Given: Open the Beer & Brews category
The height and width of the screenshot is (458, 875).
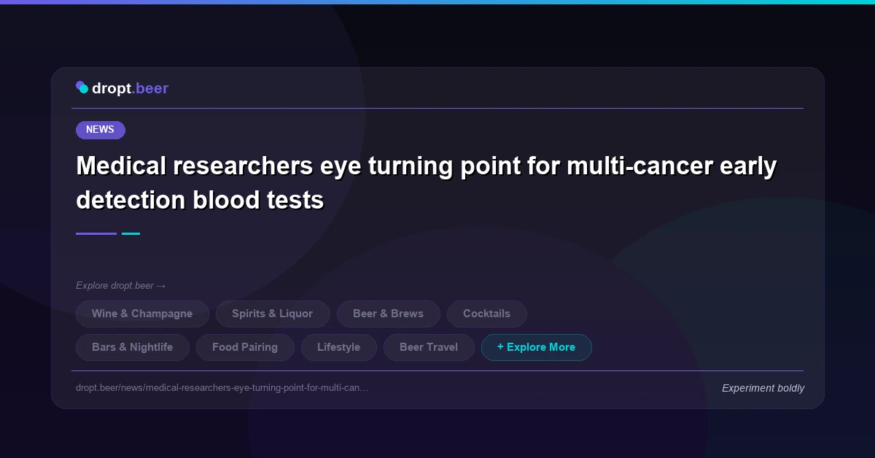Looking at the screenshot, I should tap(388, 314).
